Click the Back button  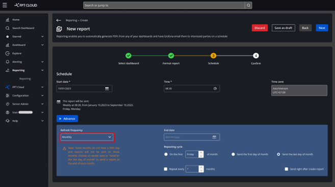(x=305, y=28)
